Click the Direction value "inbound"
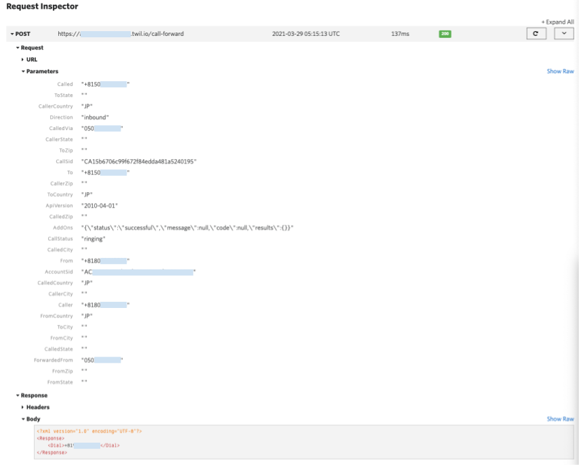The width and height of the screenshot is (579, 465). pyautogui.click(x=95, y=117)
